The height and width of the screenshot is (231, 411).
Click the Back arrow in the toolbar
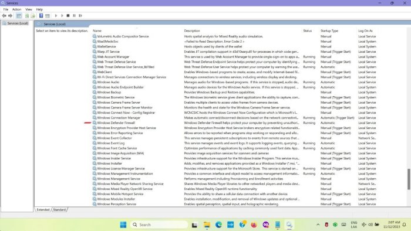[4, 16]
